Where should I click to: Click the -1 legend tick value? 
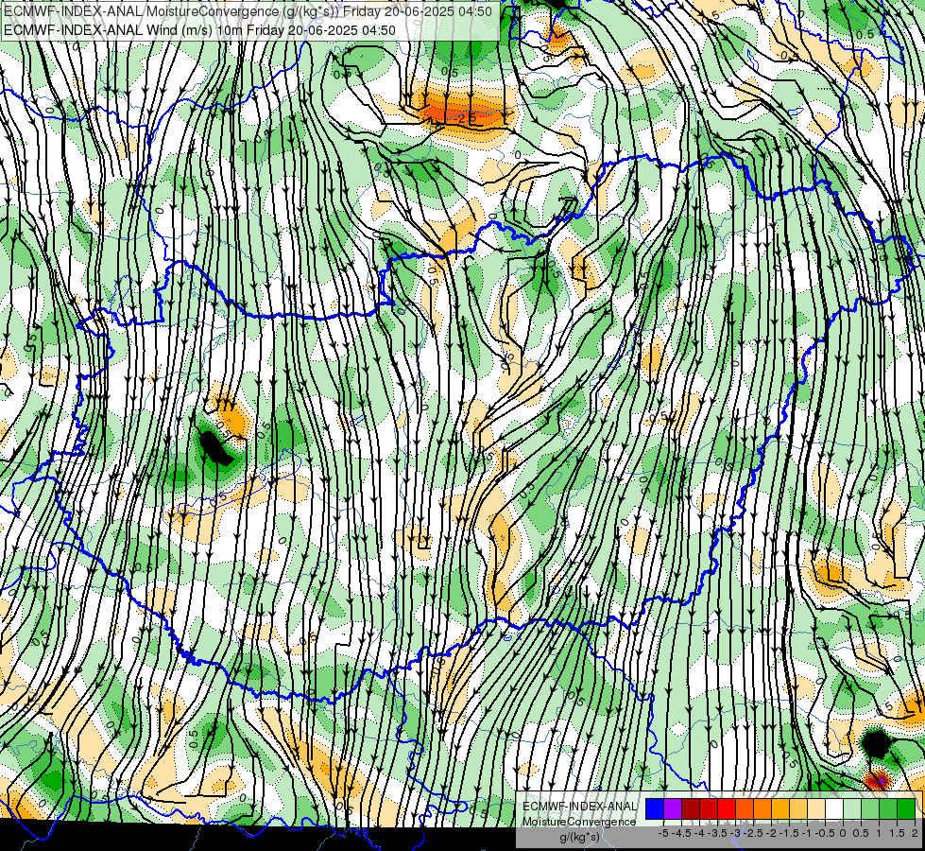pyautogui.click(x=807, y=833)
